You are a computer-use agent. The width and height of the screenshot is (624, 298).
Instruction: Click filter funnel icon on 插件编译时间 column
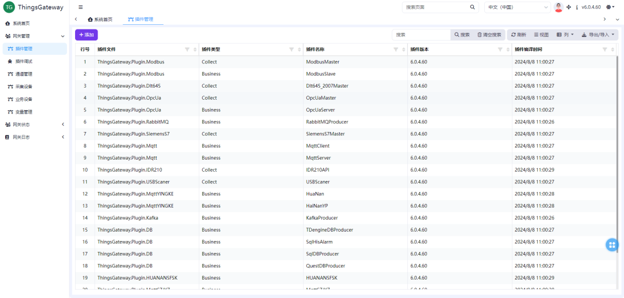pos(604,50)
